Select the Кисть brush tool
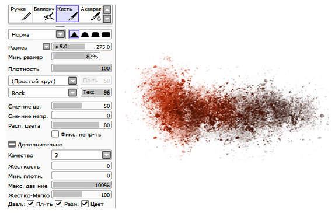Viewport: 335px width, 213px height. coord(67,14)
